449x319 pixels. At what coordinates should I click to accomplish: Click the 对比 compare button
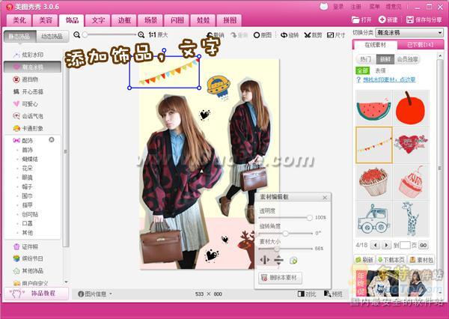click(307, 294)
